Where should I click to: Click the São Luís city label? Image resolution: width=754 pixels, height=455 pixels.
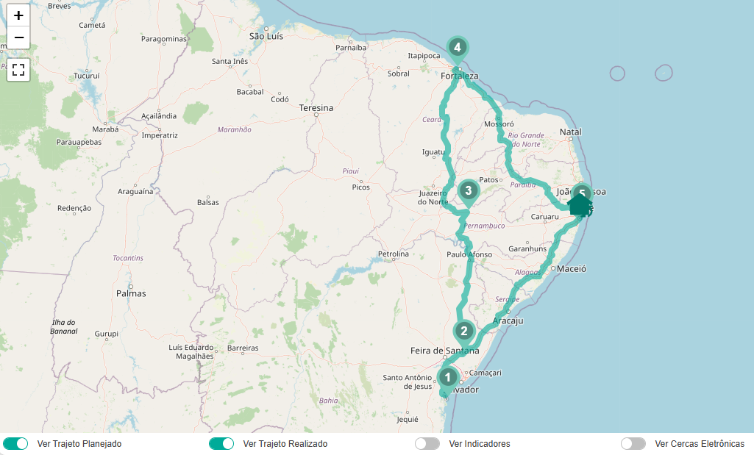[266, 36]
